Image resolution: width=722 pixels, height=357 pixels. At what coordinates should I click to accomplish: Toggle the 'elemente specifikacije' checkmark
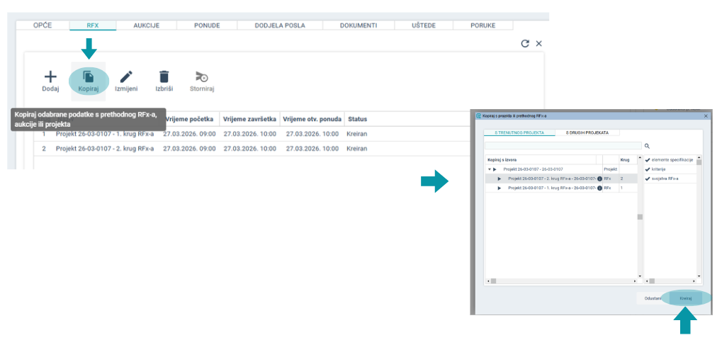click(648, 160)
